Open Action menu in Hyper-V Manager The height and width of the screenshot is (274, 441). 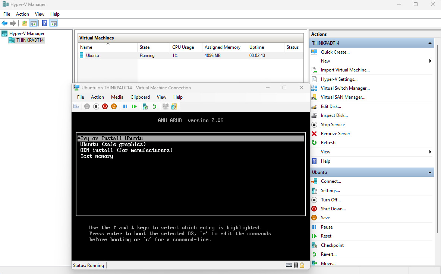coord(22,14)
